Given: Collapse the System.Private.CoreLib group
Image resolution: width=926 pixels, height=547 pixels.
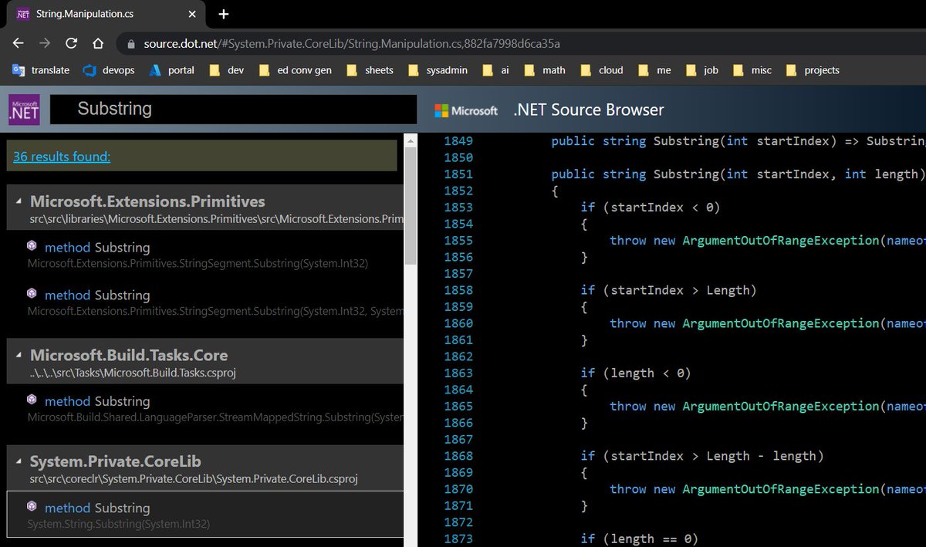Looking at the screenshot, I should click(x=18, y=462).
